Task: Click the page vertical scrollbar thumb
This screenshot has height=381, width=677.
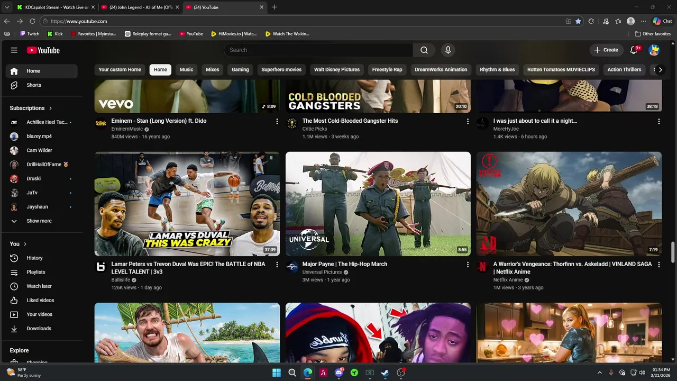Action: pyautogui.click(x=673, y=253)
